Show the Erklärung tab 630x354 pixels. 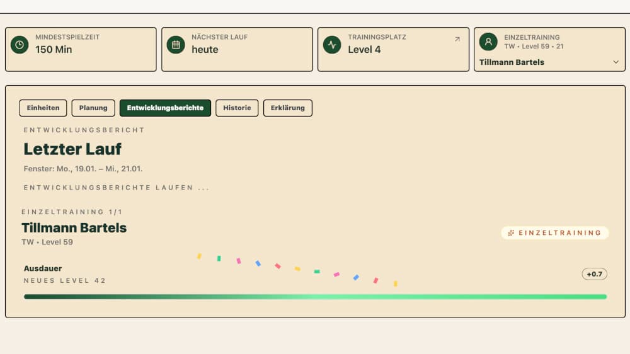287,108
